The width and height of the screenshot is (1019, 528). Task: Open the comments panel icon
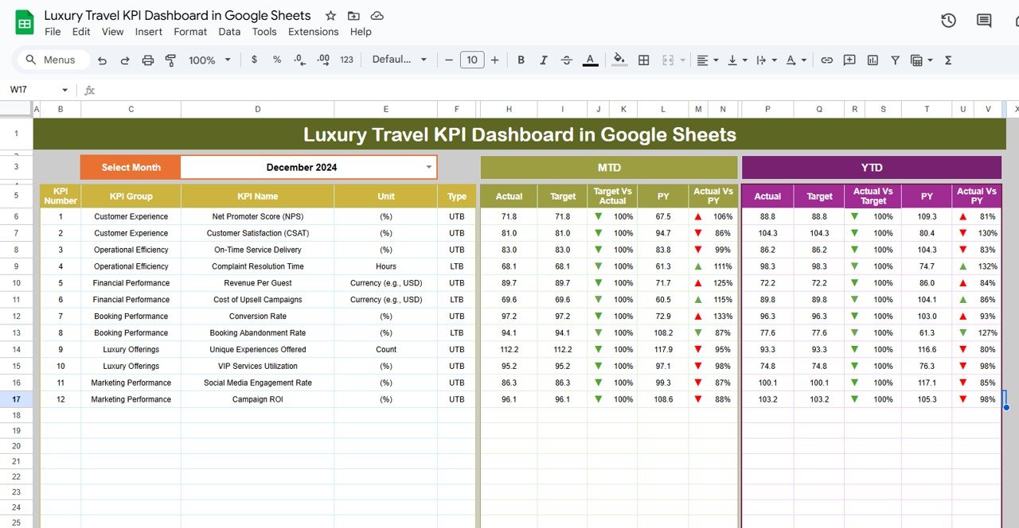coord(984,21)
